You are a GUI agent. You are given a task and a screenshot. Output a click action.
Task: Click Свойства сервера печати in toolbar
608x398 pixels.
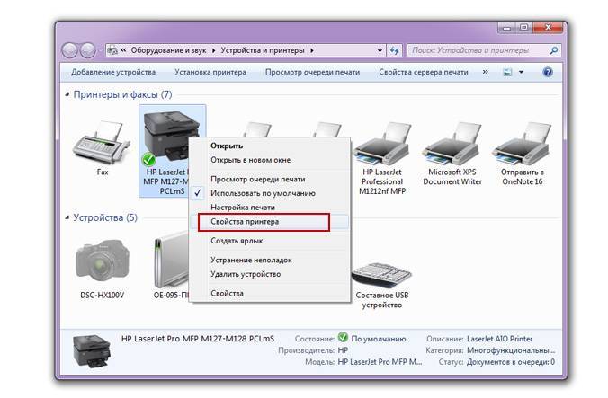pyautogui.click(x=424, y=72)
